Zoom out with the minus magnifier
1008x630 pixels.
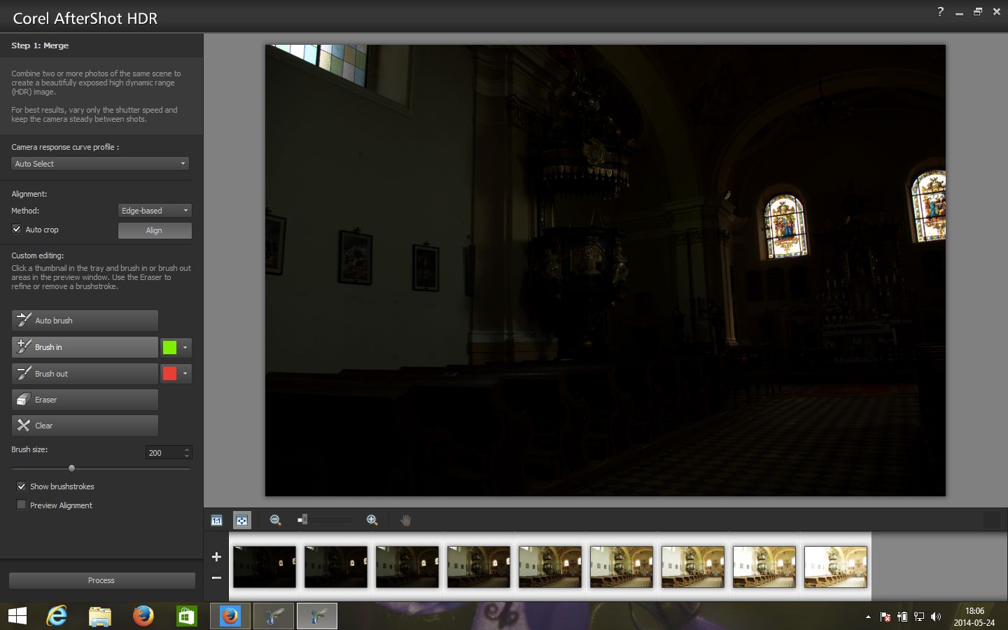(x=275, y=520)
